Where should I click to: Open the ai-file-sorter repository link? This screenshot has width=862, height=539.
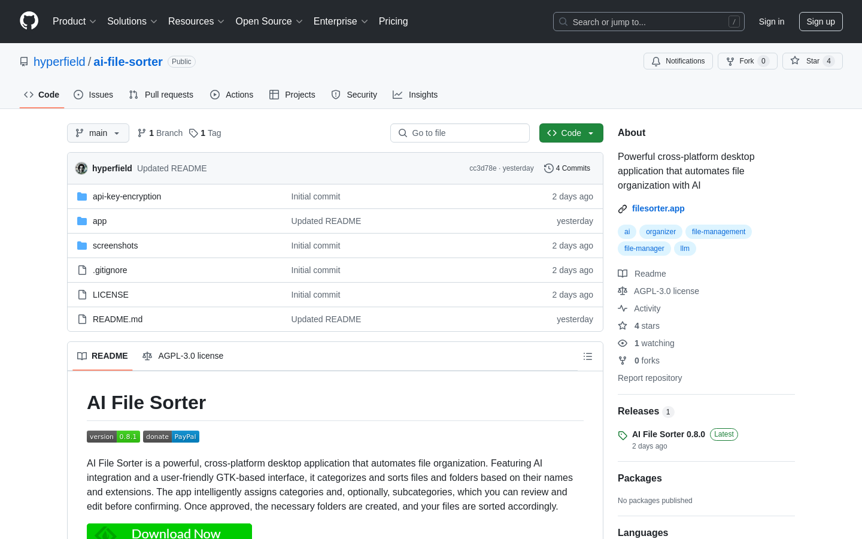pyautogui.click(x=128, y=62)
